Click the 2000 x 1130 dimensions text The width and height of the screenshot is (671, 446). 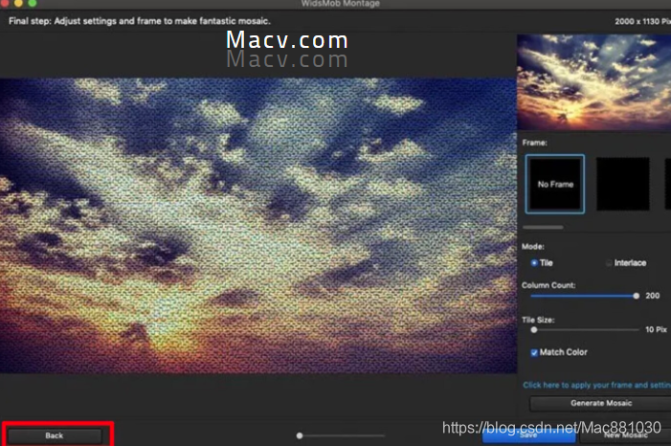click(642, 21)
